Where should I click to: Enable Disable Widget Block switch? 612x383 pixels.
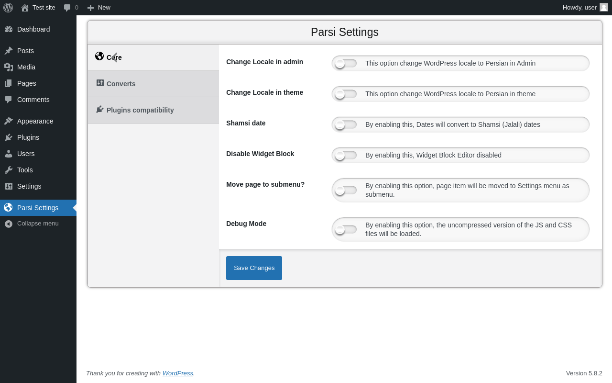[x=346, y=155]
